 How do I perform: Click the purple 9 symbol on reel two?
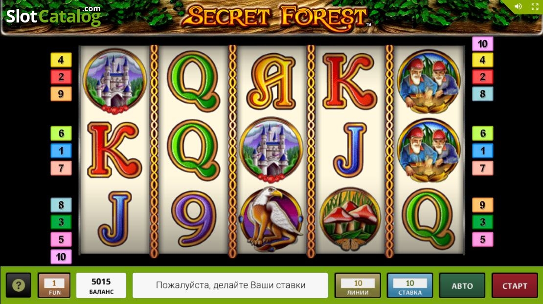[x=194, y=218]
